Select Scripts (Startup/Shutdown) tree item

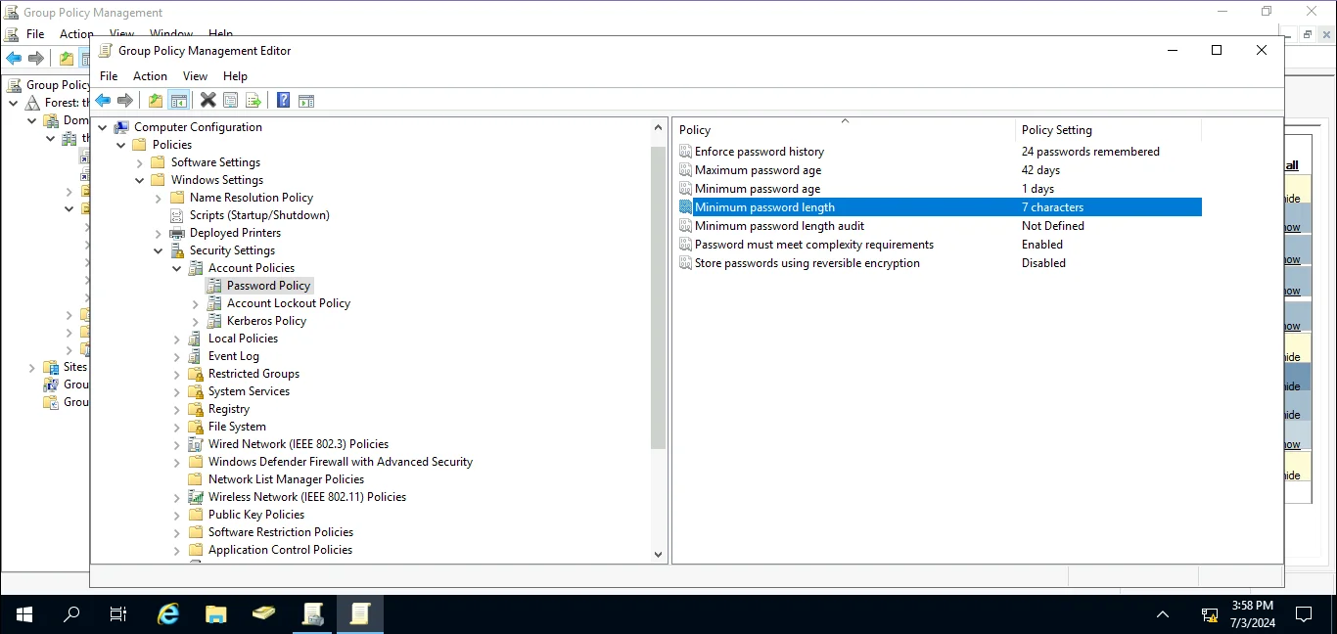pos(259,215)
